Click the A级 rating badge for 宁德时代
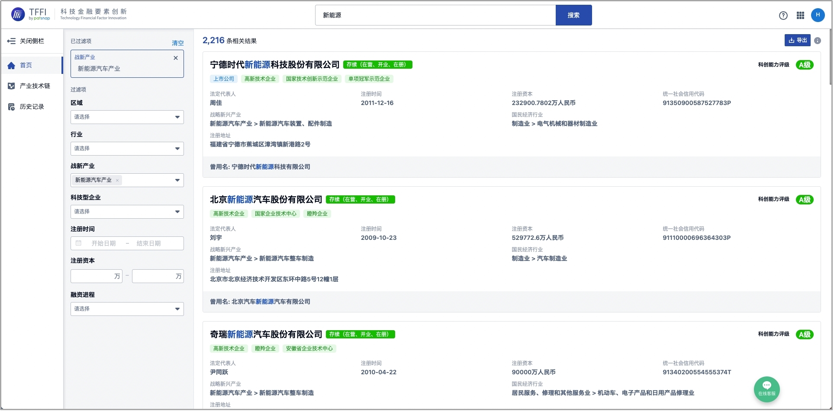834x411 pixels. pos(804,65)
